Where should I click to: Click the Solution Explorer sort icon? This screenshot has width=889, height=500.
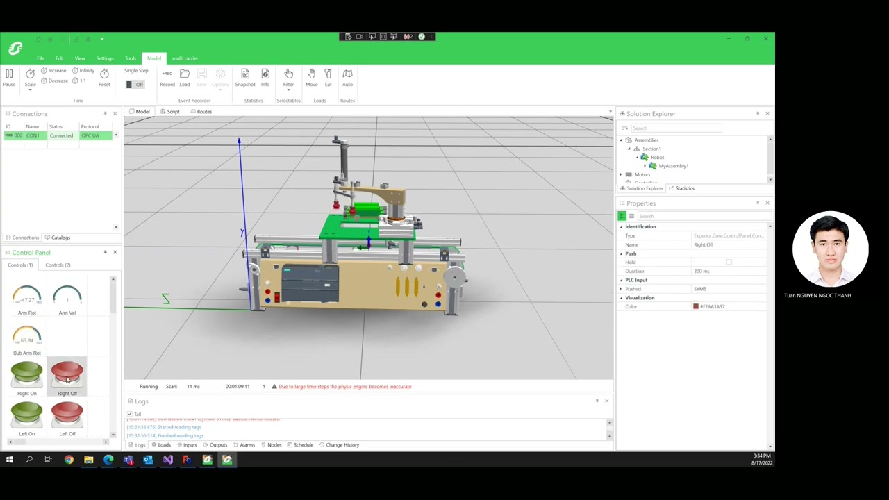[x=625, y=128]
